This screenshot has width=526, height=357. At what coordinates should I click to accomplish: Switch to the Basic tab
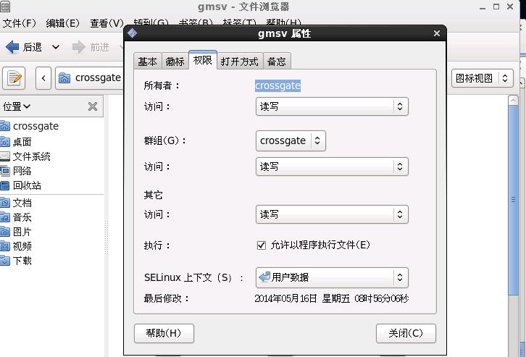(147, 62)
